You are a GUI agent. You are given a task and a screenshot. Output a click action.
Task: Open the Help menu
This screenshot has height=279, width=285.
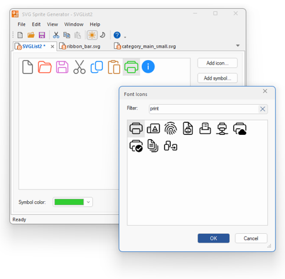click(95, 24)
